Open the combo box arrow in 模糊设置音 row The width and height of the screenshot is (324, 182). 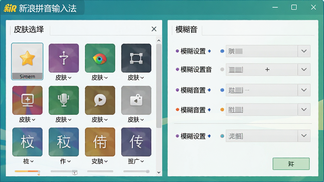[x=304, y=70]
